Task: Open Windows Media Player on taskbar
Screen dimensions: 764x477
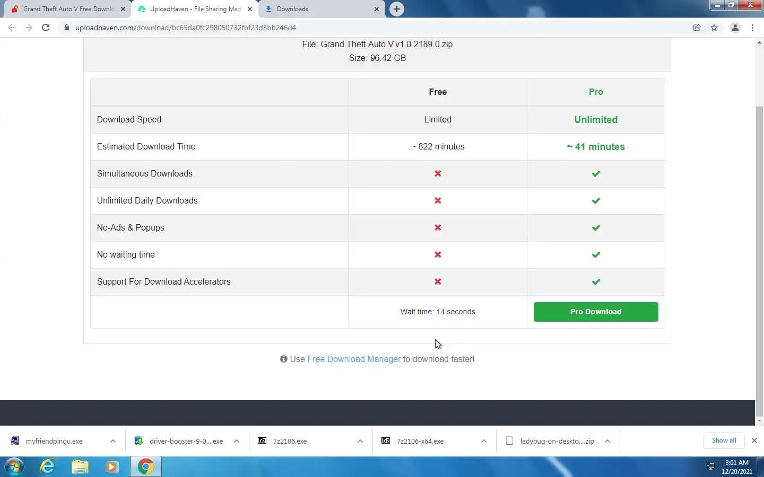Action: coord(112,467)
